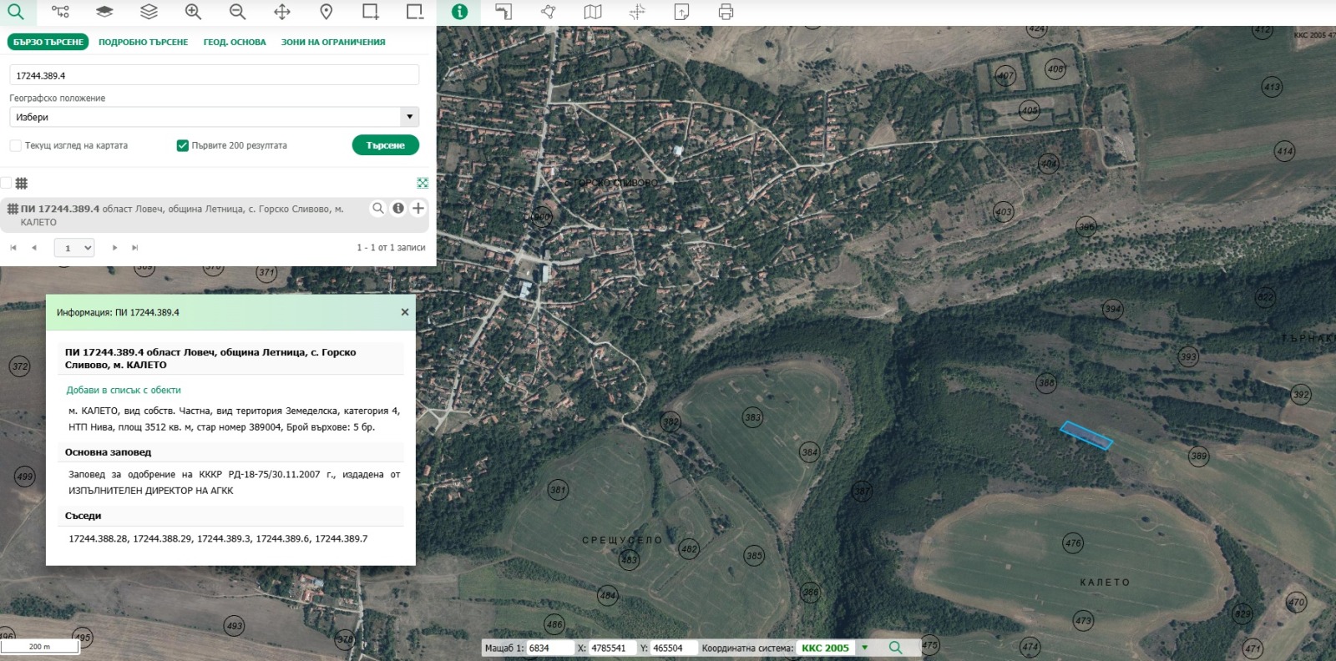Go to the last results page
This screenshot has width=1336, height=661.
tap(135, 248)
